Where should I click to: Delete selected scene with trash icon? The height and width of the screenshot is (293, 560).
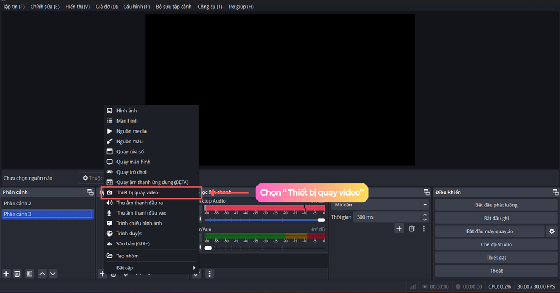pyautogui.click(x=17, y=274)
